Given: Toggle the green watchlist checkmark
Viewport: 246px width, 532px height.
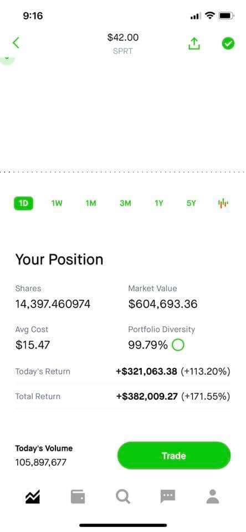Looking at the screenshot, I should tap(228, 43).
